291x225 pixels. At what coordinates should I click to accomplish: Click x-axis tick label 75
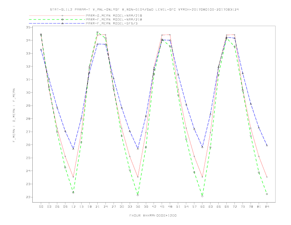pyautogui.click(x=243, y=207)
